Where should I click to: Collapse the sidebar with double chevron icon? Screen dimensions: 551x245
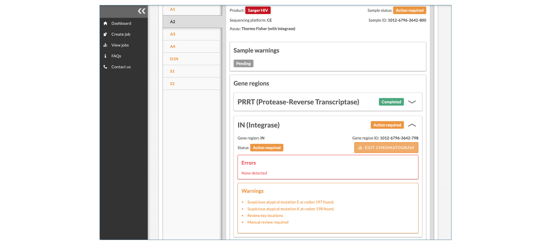(x=142, y=11)
